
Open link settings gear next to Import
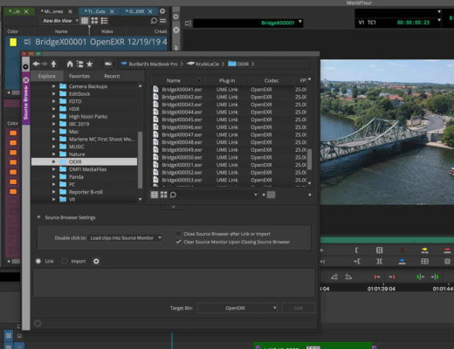pyautogui.click(x=96, y=261)
